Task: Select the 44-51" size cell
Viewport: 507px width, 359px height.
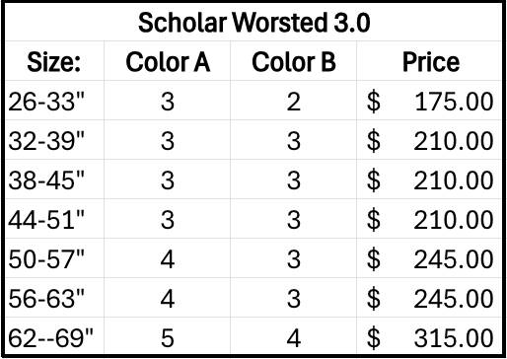Action: pyautogui.click(x=54, y=219)
